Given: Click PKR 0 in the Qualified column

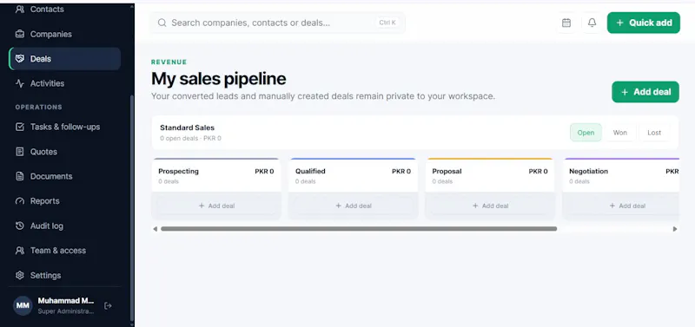Looking at the screenshot, I should point(401,171).
